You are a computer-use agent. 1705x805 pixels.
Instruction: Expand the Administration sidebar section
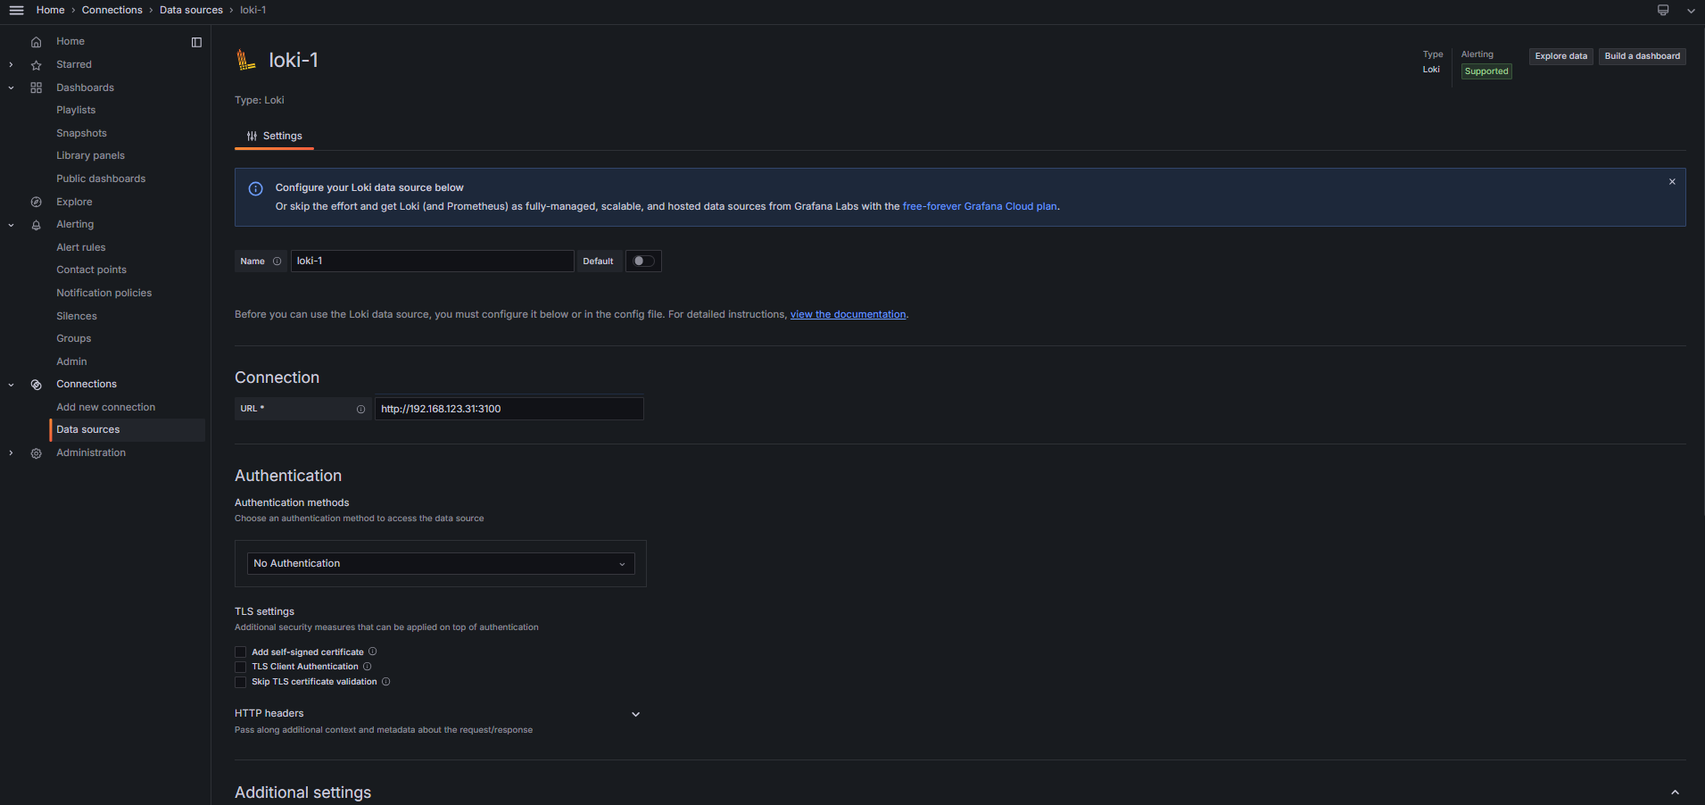(11, 452)
